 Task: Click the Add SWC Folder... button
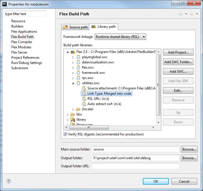pos(178,62)
